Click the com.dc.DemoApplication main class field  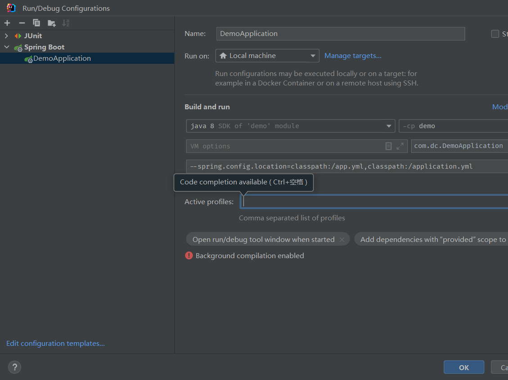click(459, 146)
